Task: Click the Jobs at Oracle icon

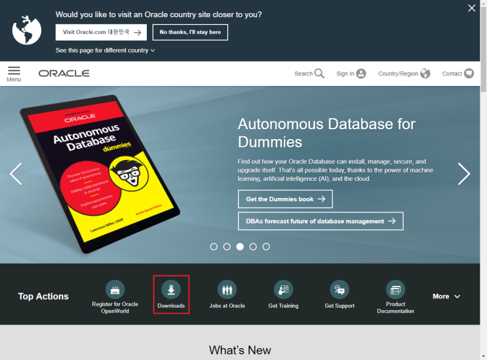Action: (227, 289)
